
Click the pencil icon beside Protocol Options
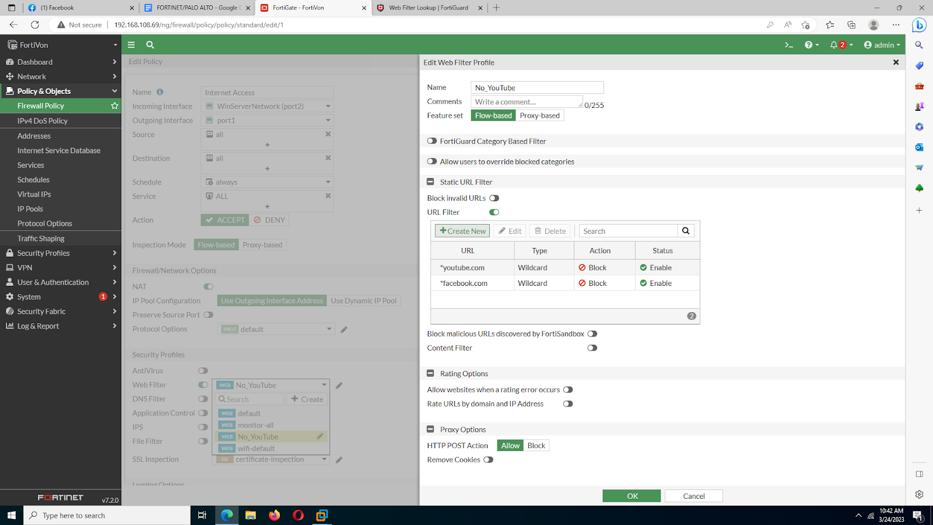(x=344, y=330)
